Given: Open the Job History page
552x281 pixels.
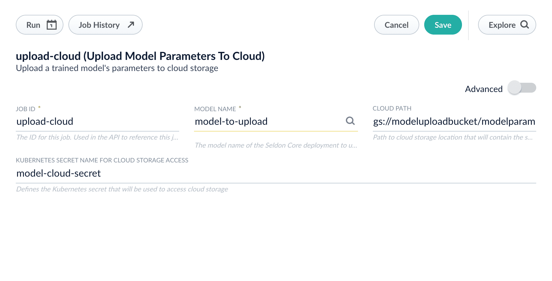Looking at the screenshot, I should (x=105, y=25).
